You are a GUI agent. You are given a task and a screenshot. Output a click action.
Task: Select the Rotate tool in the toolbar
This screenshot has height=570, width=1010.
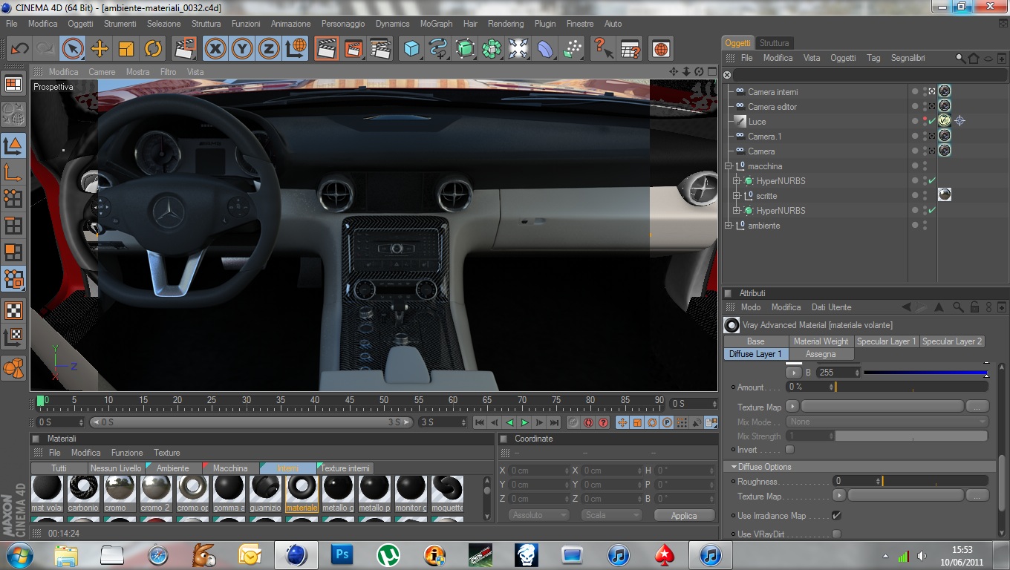[153, 49]
